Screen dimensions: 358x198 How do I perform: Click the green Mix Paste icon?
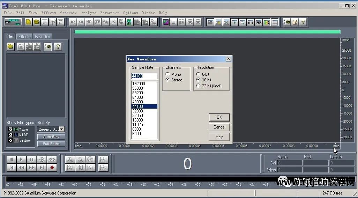129,22
